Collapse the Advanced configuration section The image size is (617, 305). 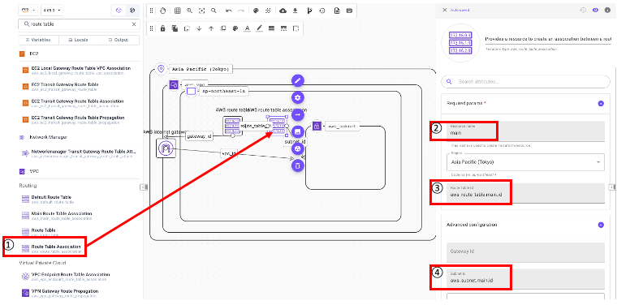click(x=601, y=225)
